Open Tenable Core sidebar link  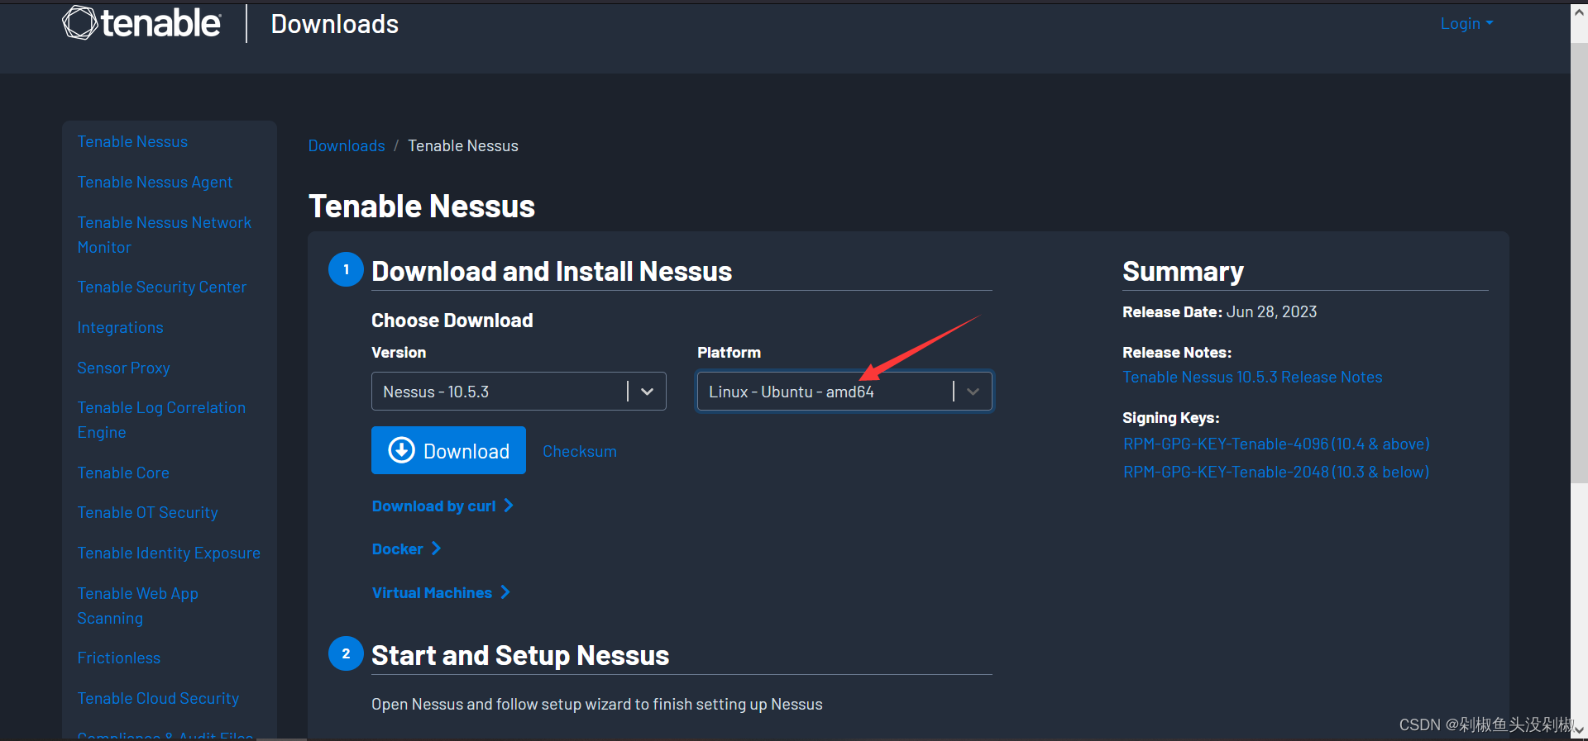coord(123,473)
